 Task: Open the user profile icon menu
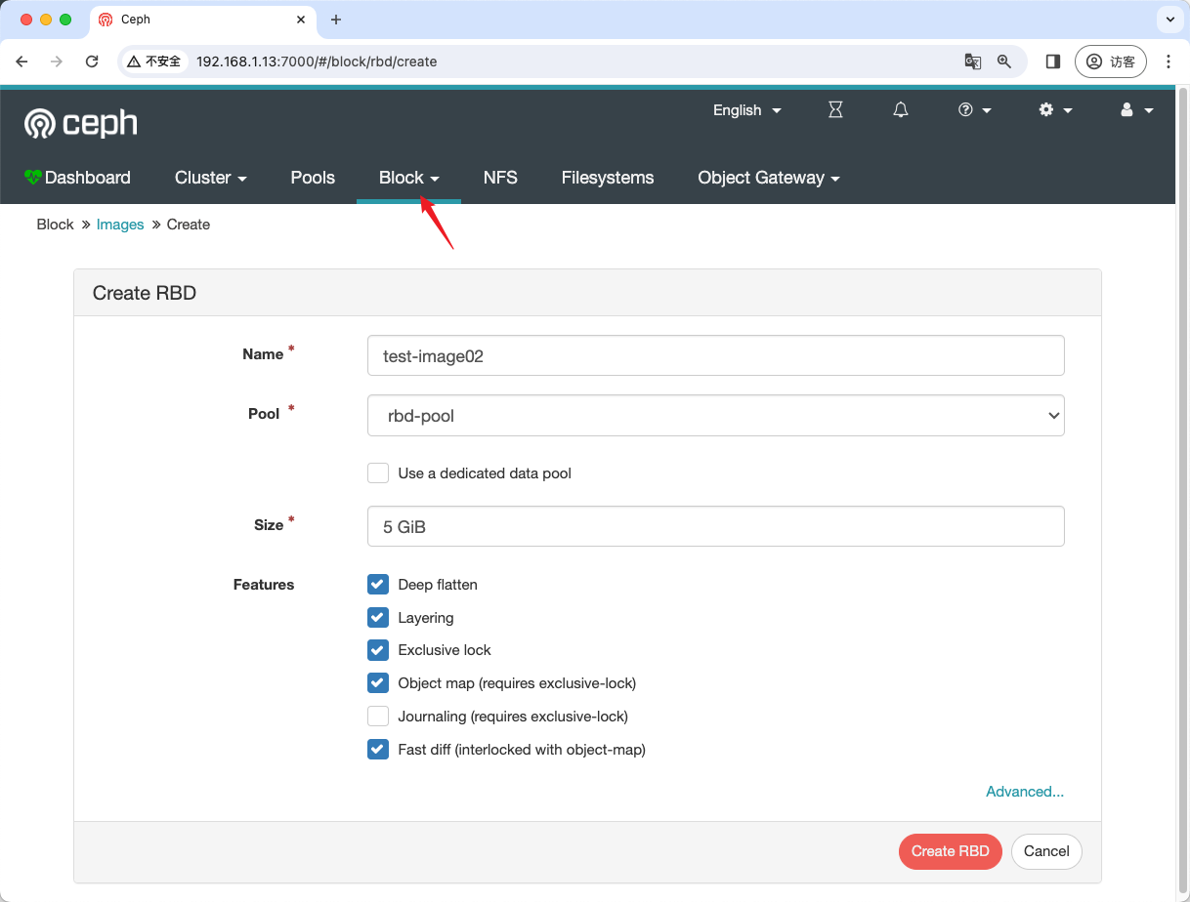point(1136,110)
